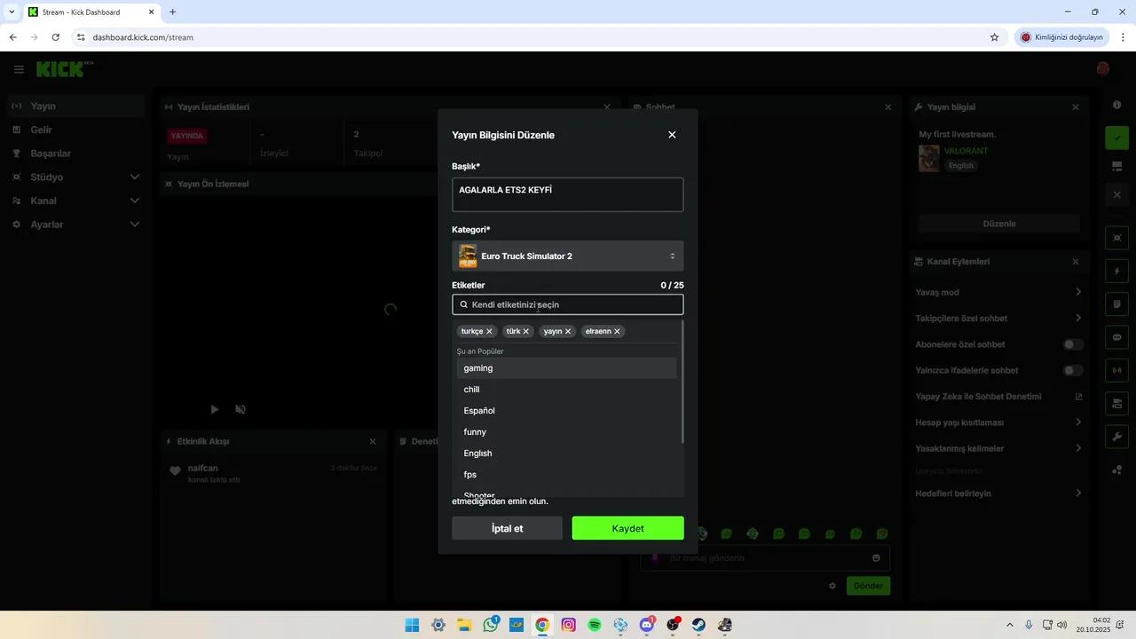Screen dimensions: 1136x639
Task: Open the emoji picker in the chat input
Action: (875, 557)
